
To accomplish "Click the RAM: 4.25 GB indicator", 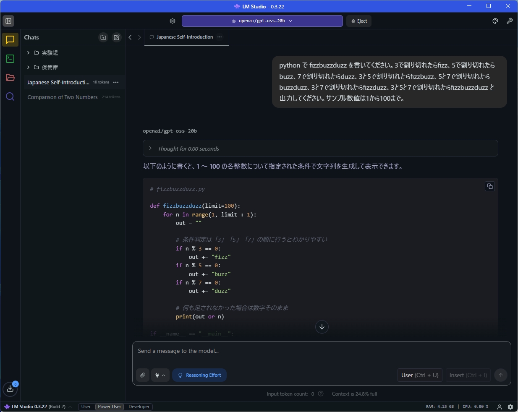I will click(x=440, y=407).
